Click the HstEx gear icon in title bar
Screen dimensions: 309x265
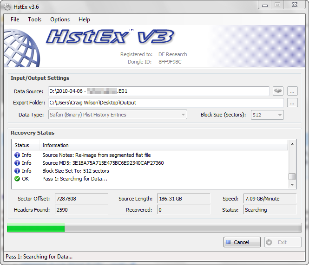8,7
